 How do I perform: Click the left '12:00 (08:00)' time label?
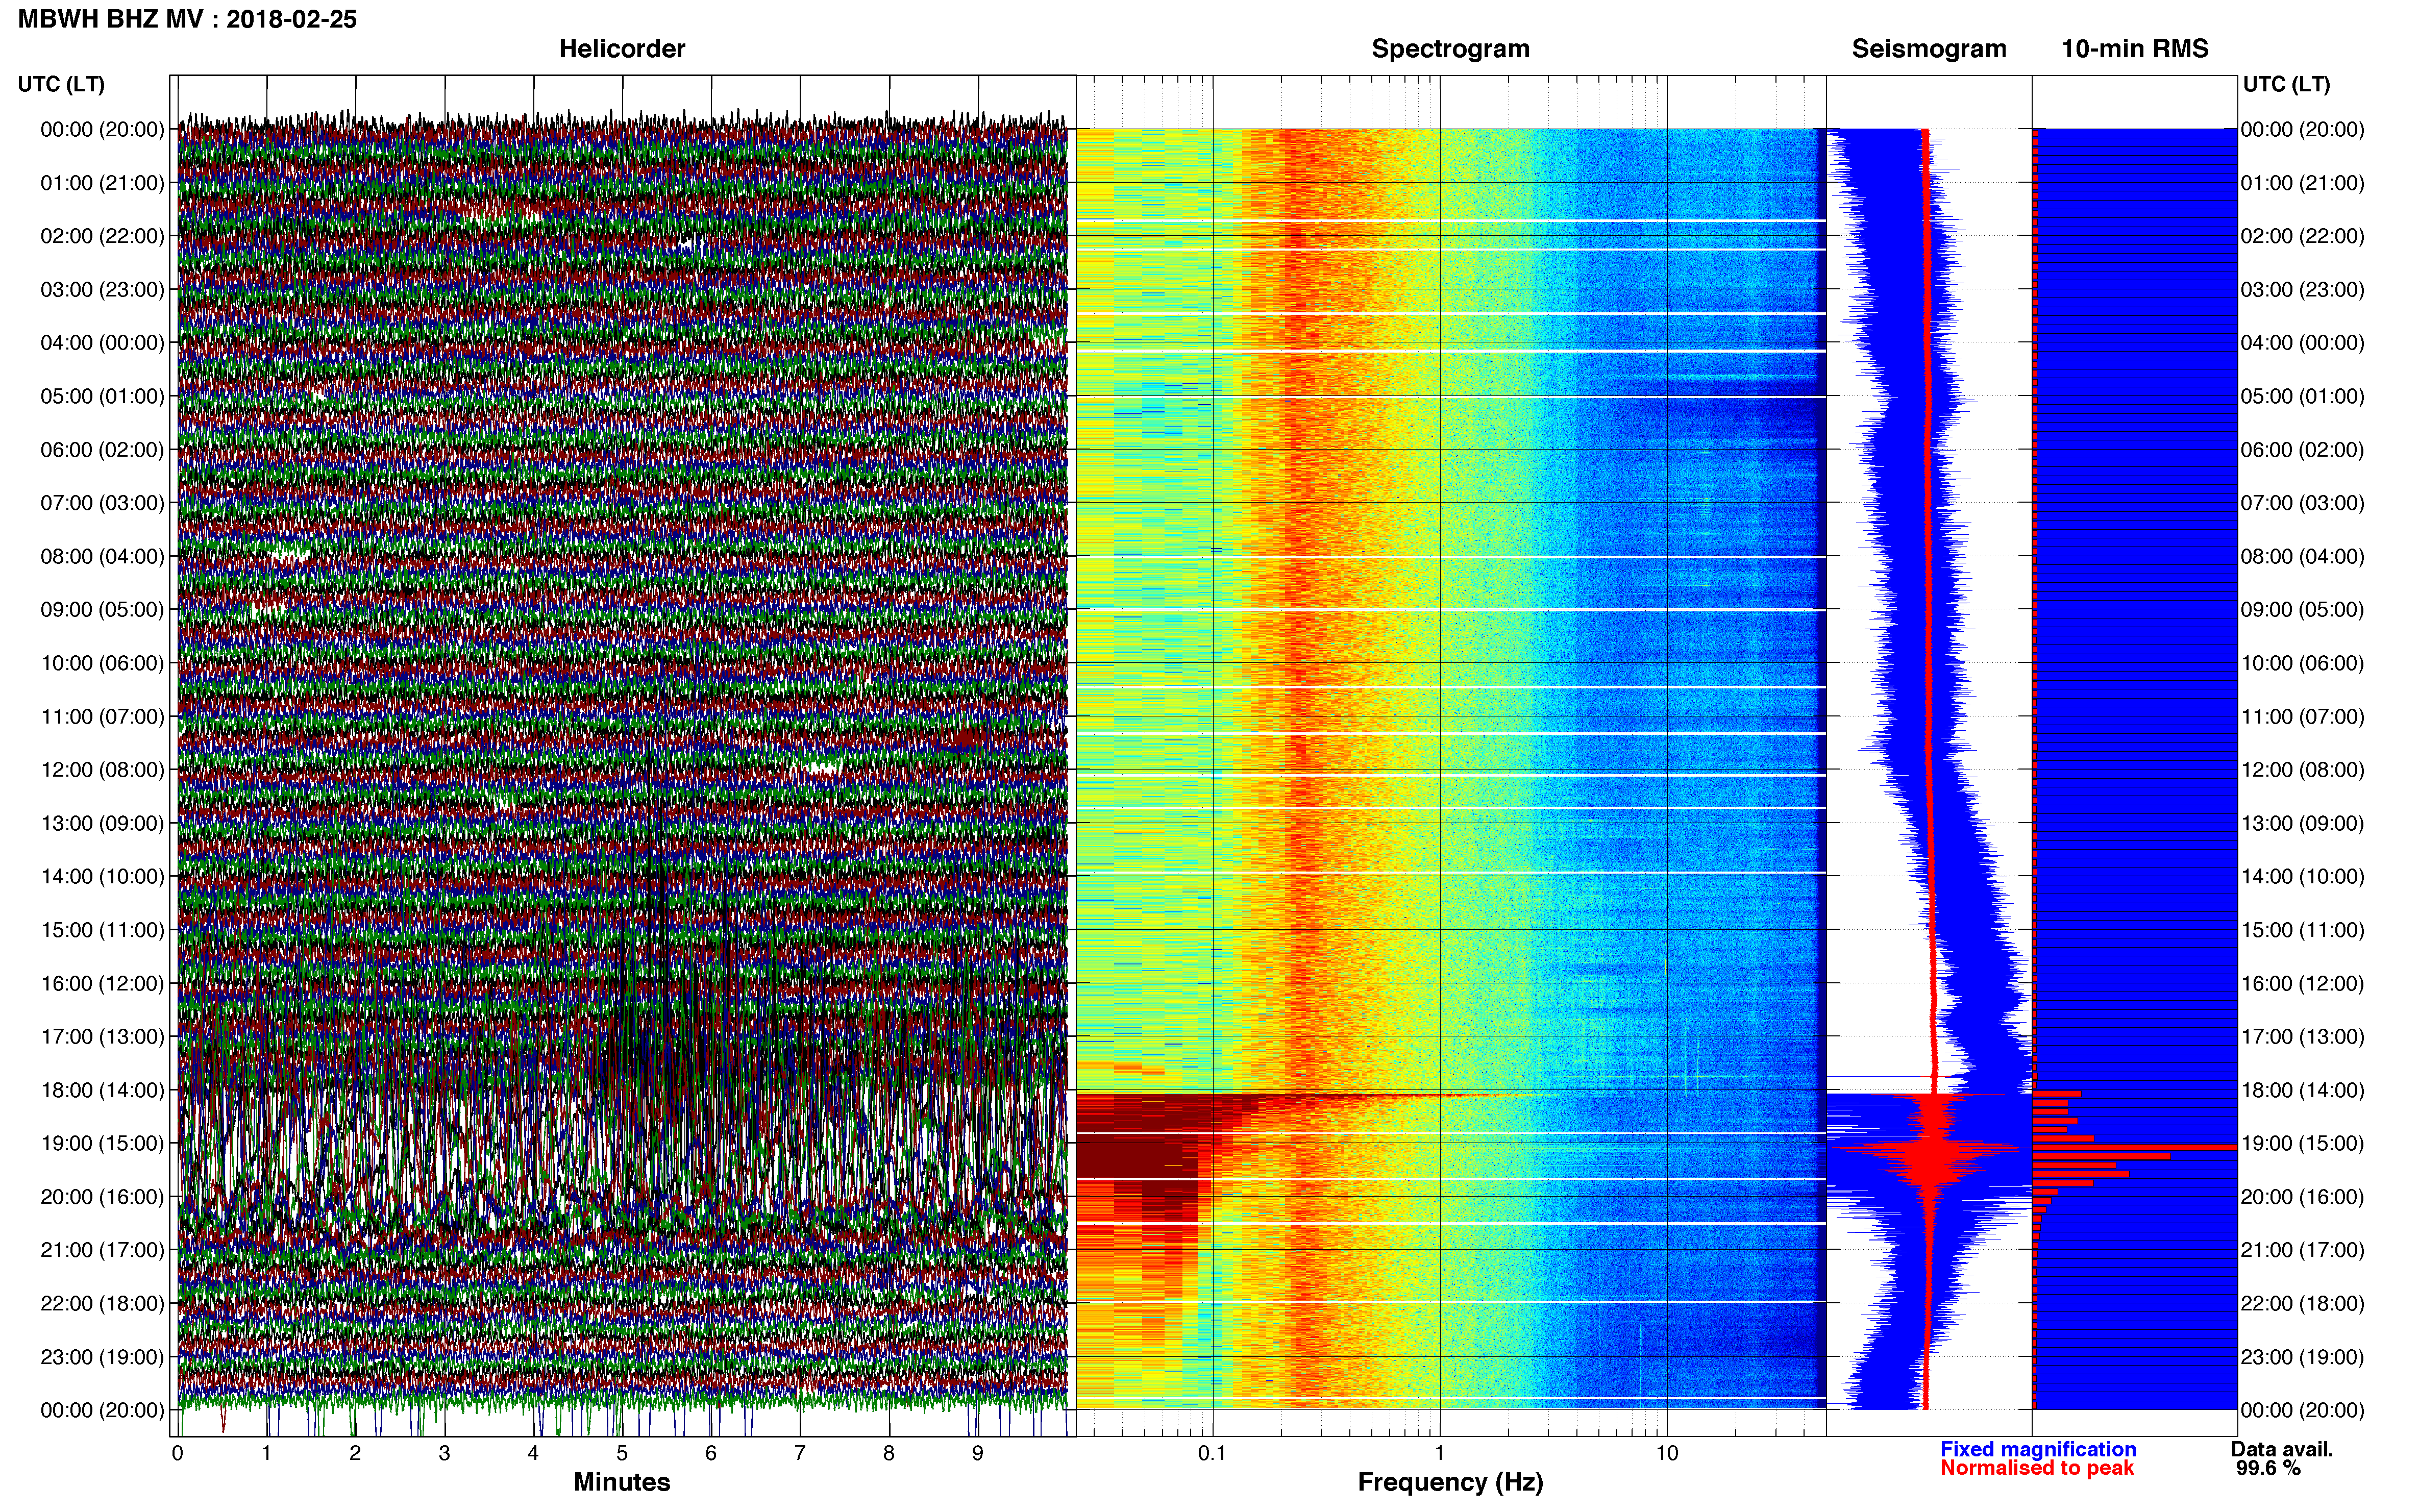click(102, 770)
